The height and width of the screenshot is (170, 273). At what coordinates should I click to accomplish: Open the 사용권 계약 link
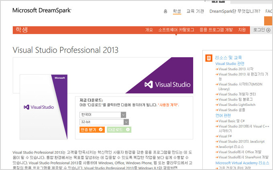point(168,105)
